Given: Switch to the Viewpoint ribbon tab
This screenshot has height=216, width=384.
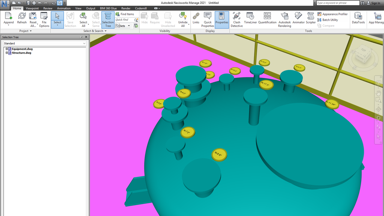Looking at the screenshot, I should pyautogui.click(x=32, y=8).
